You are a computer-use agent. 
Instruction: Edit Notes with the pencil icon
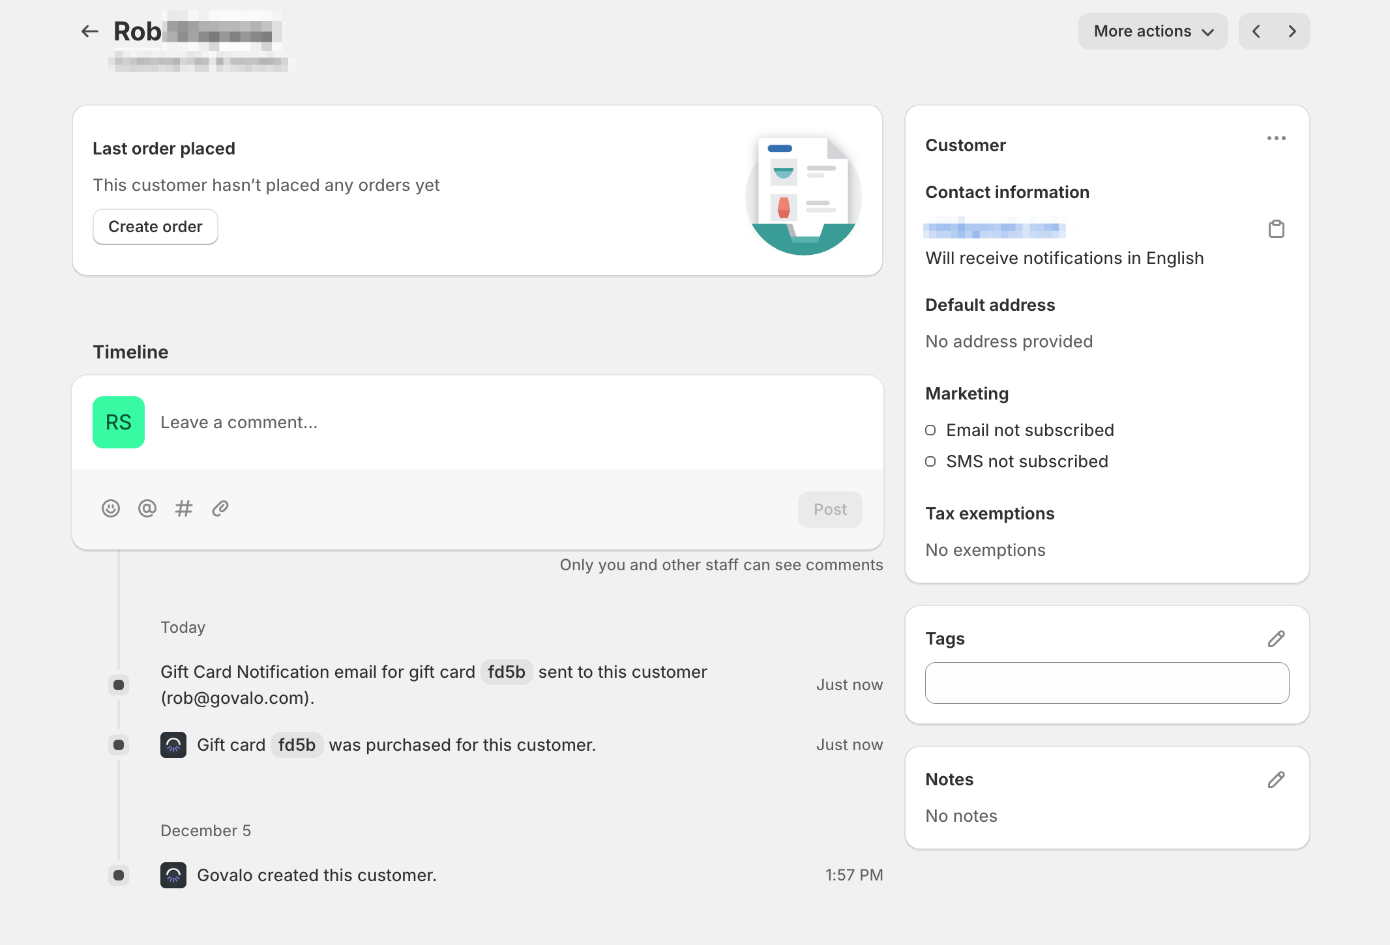pos(1276,779)
